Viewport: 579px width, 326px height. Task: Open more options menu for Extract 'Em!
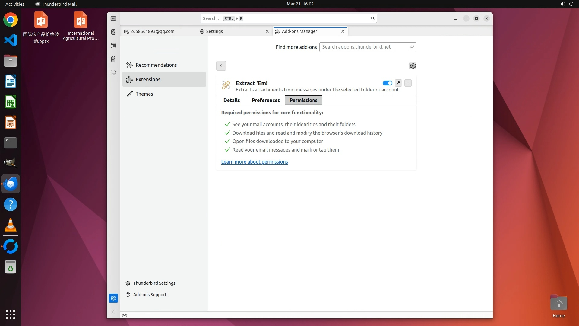[x=408, y=83]
